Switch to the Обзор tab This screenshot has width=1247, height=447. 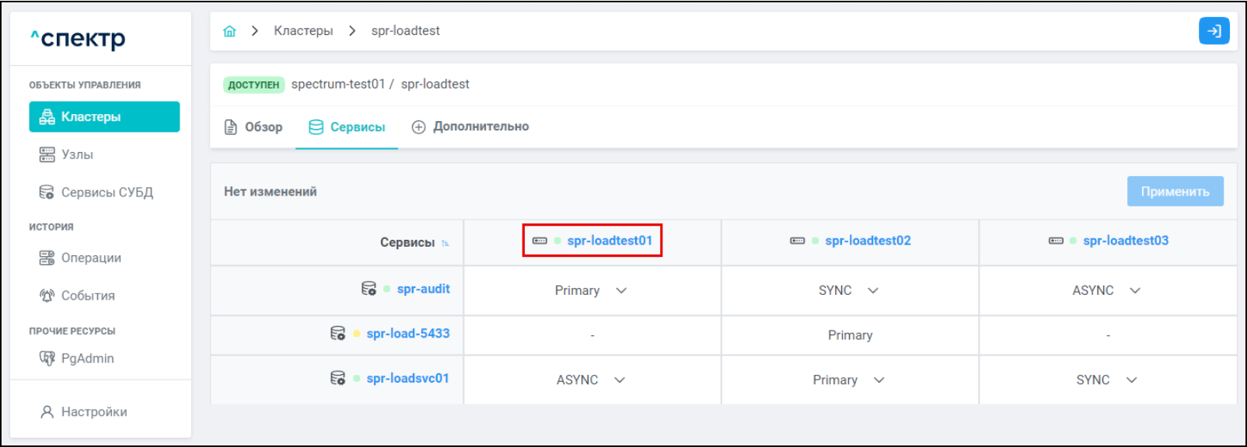click(253, 126)
